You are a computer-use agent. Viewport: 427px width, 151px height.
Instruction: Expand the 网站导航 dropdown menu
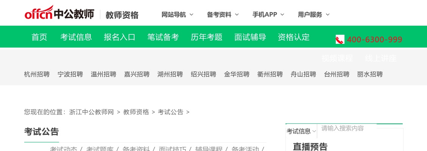177,15
